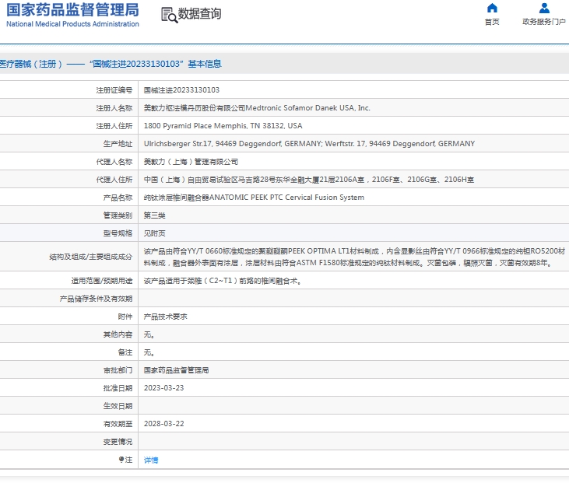Open the 详情 link
569x483 pixels.
(151, 460)
